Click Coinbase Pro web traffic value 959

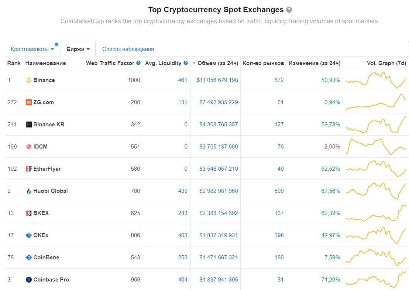click(135, 280)
